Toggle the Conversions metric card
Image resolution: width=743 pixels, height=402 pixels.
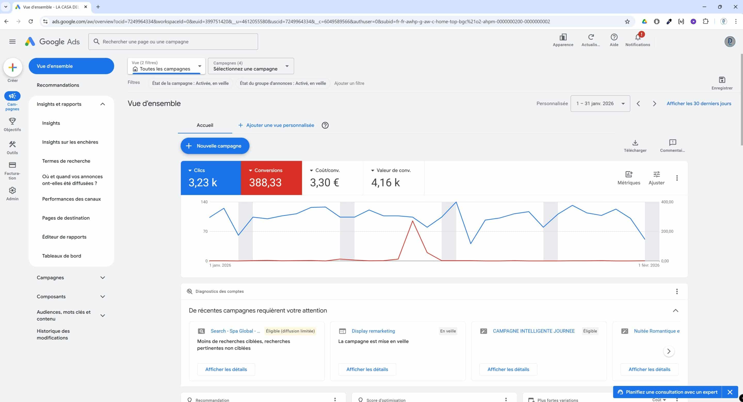point(271,178)
